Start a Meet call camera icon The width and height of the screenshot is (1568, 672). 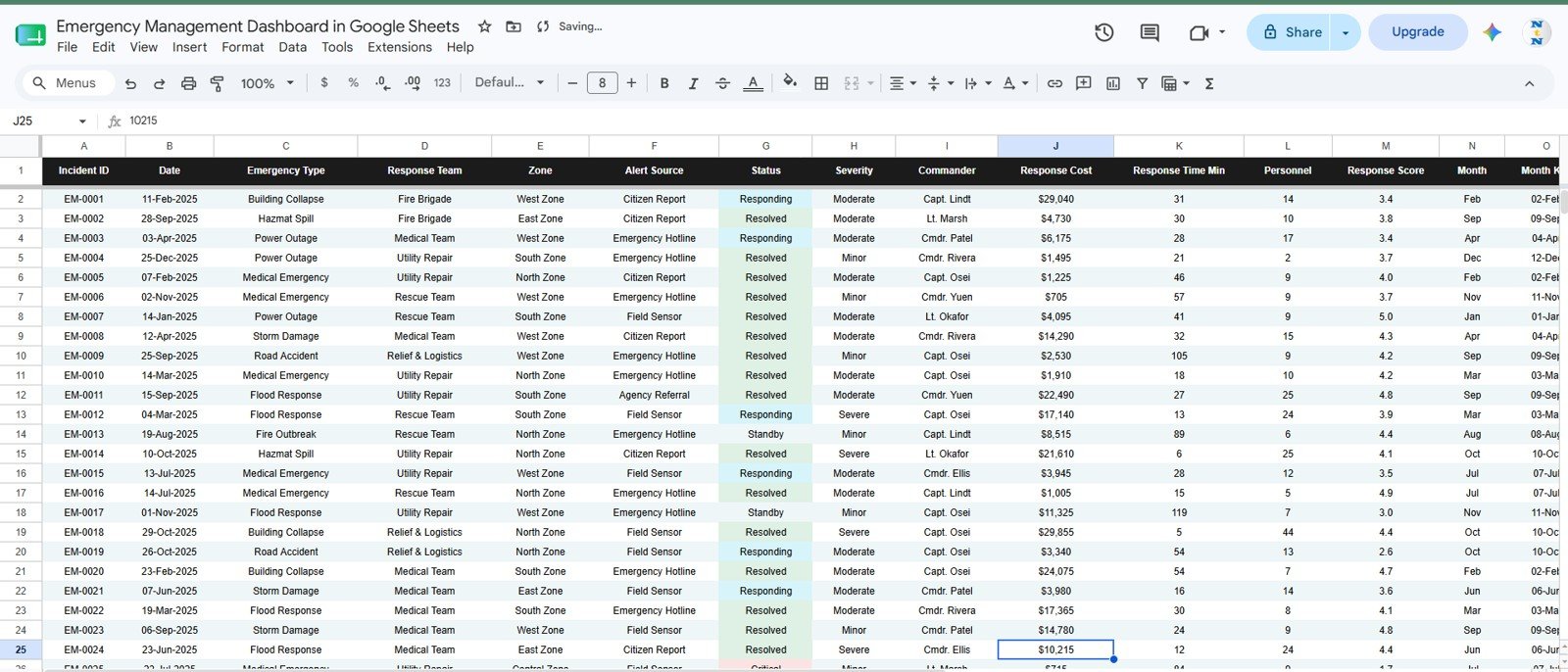pyautogui.click(x=1199, y=32)
